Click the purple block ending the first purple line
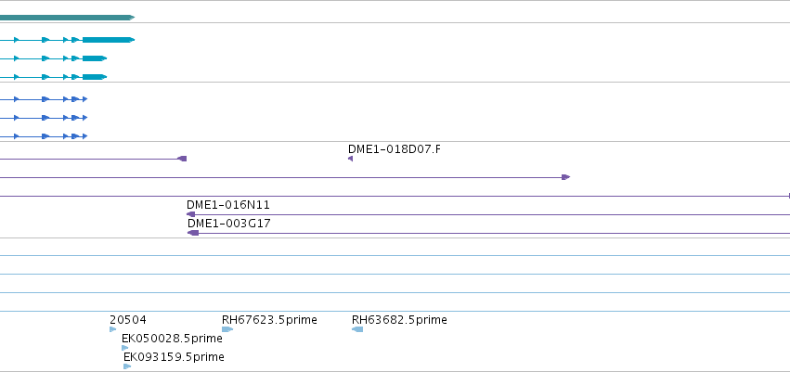This screenshot has height=372, width=790. point(182,159)
